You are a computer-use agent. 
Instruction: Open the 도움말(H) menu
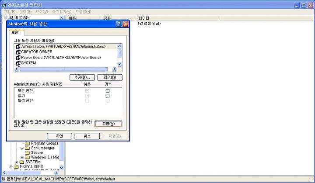tap(83, 12)
